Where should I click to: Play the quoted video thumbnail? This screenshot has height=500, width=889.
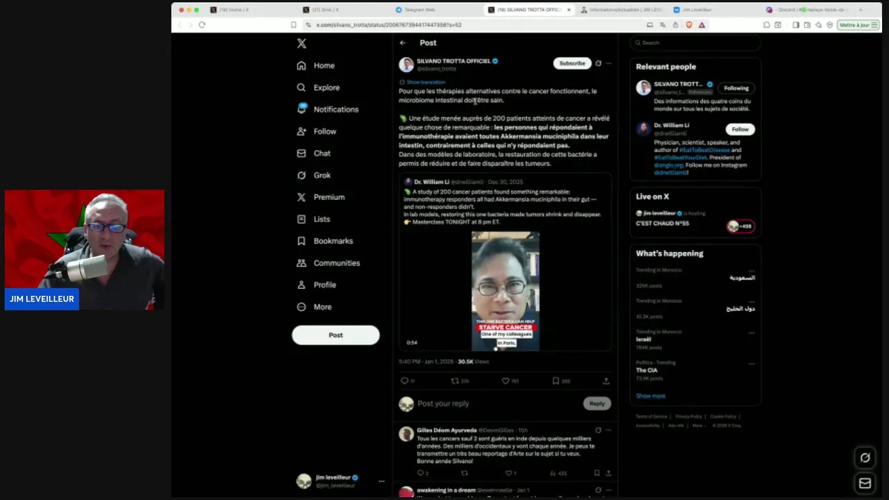(506, 291)
